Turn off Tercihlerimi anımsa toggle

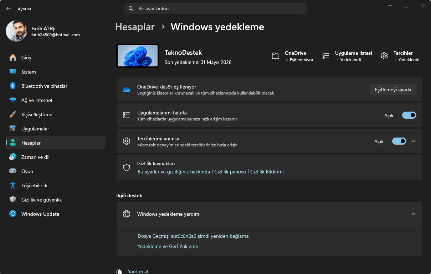pyautogui.click(x=399, y=141)
